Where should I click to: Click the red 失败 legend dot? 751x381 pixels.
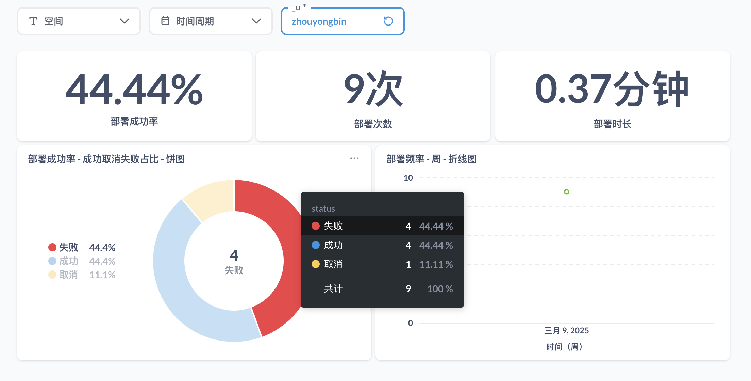coord(52,247)
